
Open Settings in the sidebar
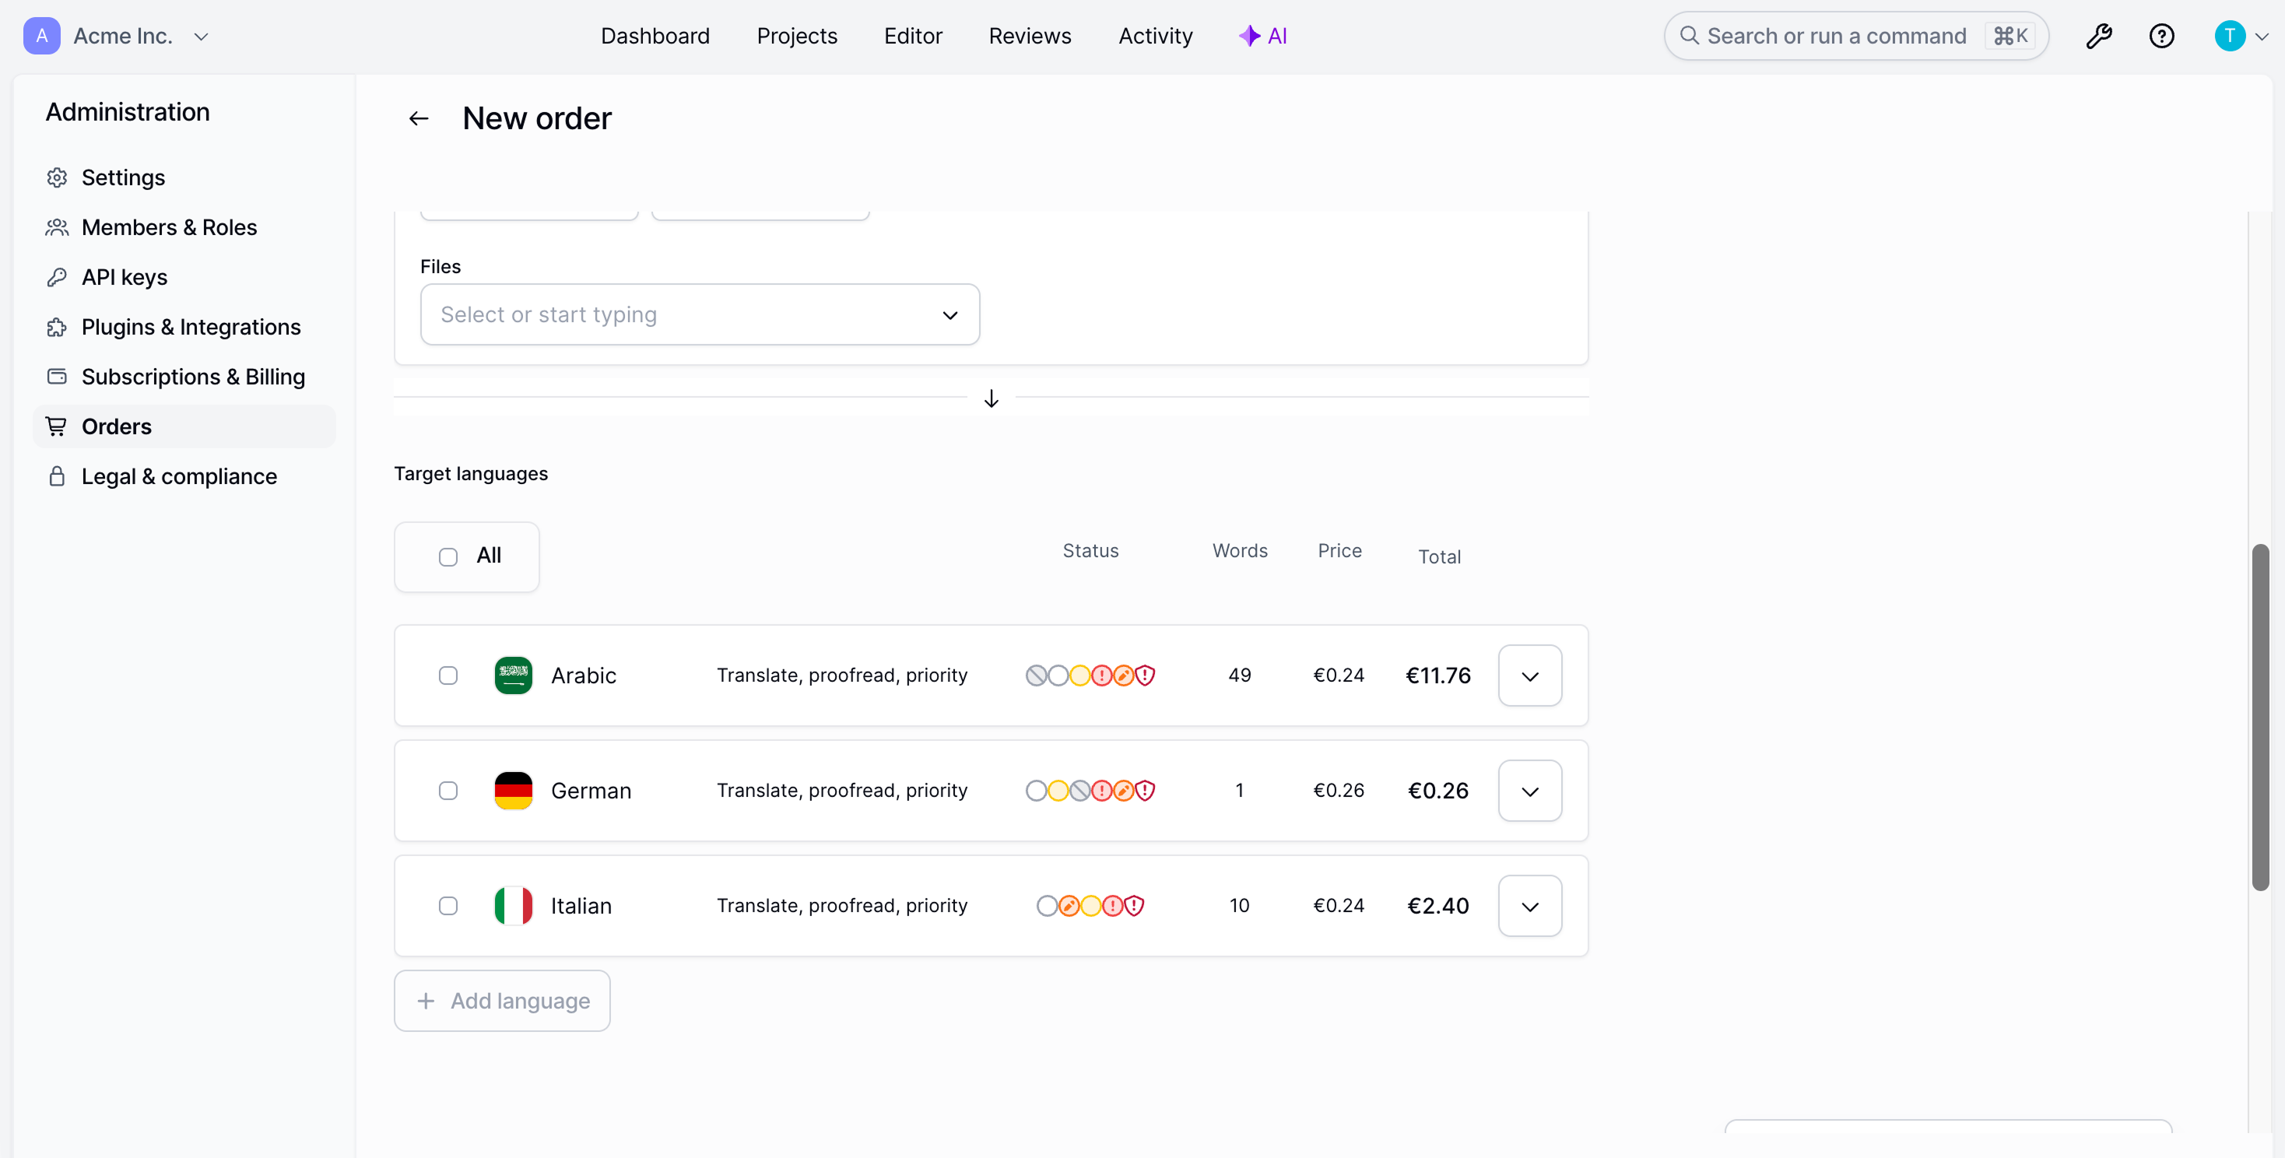click(184, 177)
